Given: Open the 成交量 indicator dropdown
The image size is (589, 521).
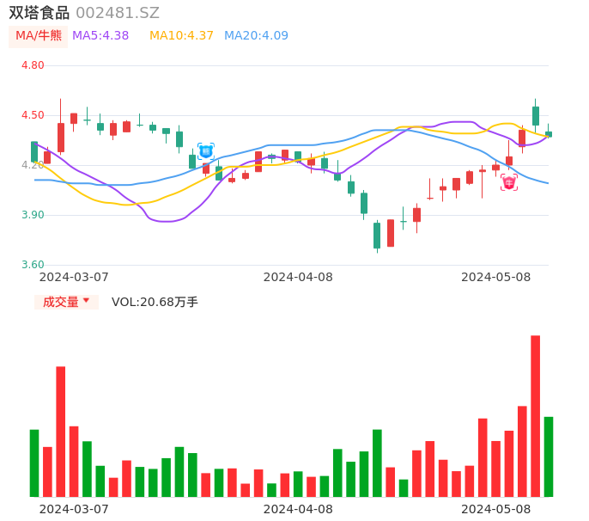Looking at the screenshot, I should pos(66,302).
